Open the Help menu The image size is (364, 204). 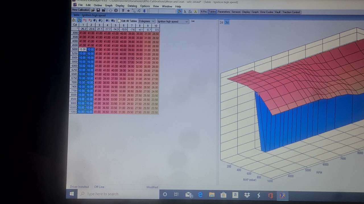coord(178,6)
